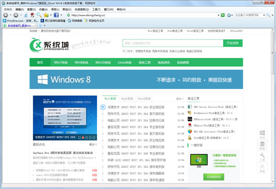This screenshot has width=276, height=189.
Task: Go to the home page via house icon
Action: point(32,15)
